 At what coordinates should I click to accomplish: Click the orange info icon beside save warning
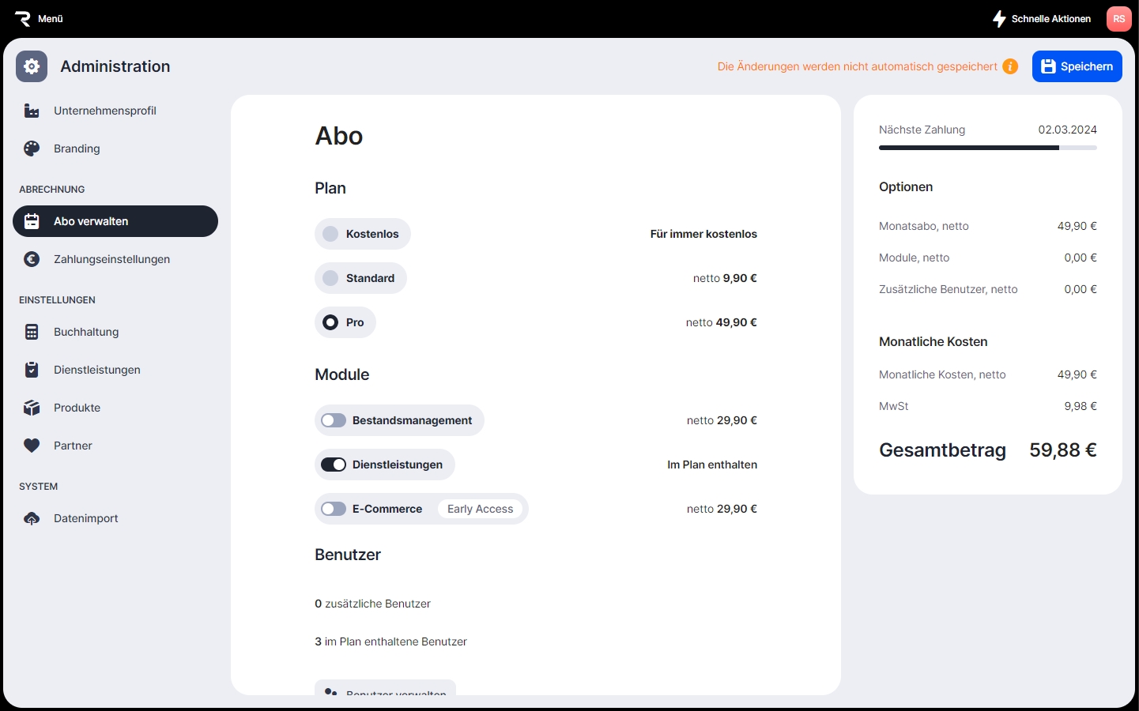click(1010, 66)
